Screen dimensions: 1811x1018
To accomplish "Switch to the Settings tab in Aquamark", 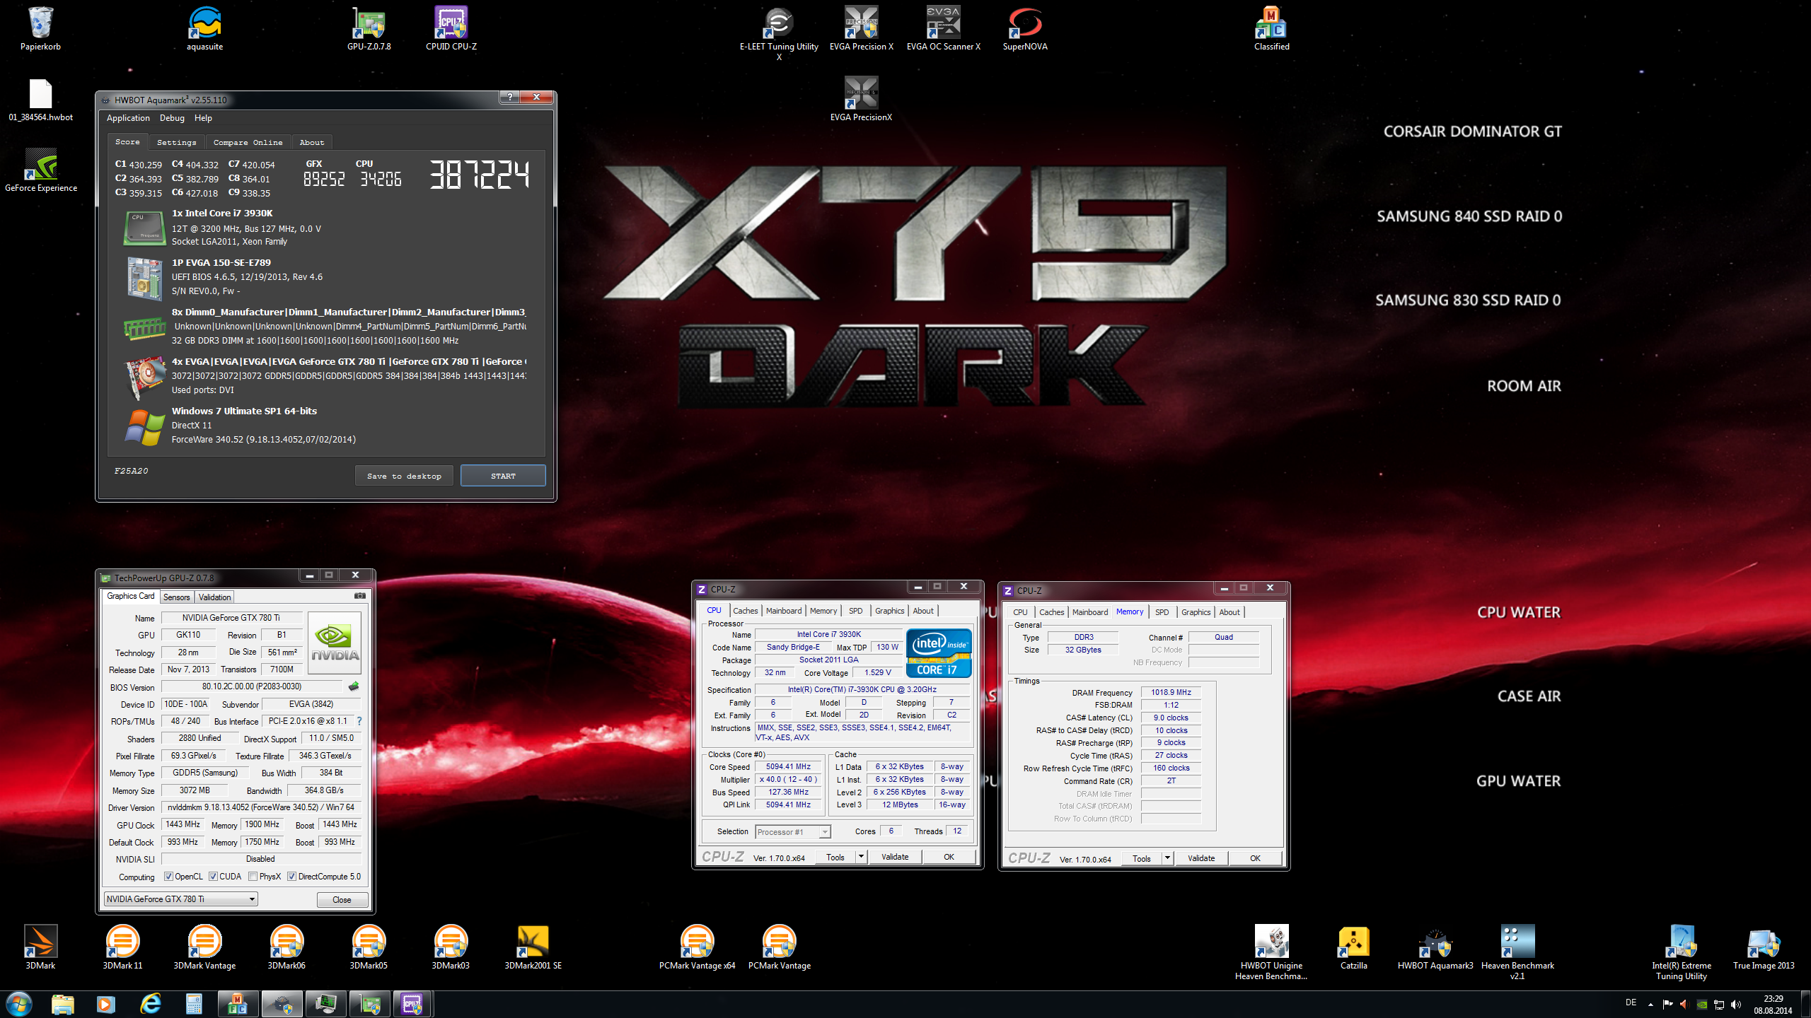I will [177, 142].
